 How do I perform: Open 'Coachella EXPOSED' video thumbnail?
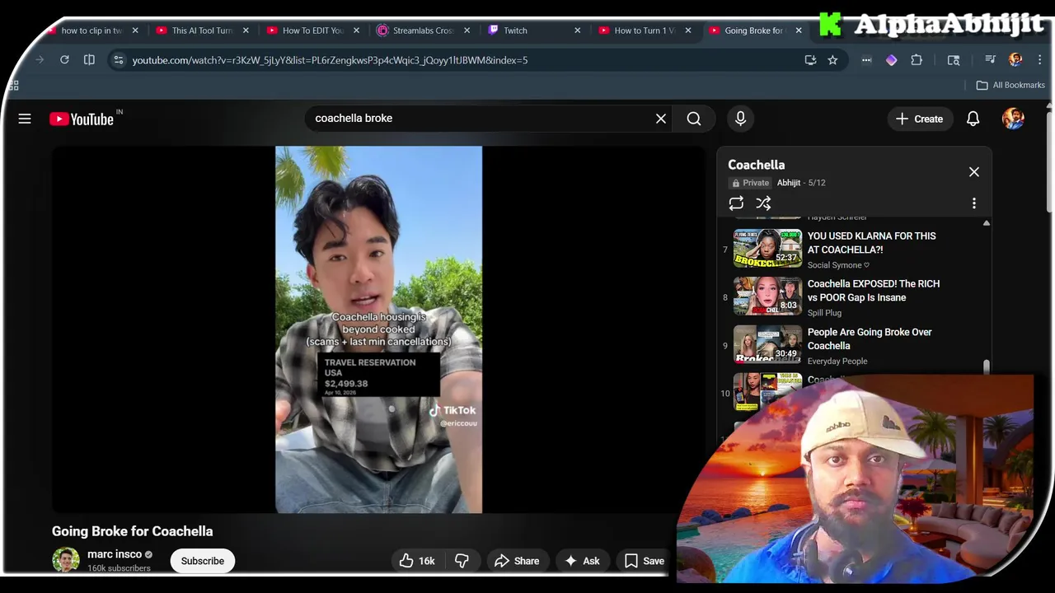(x=767, y=296)
